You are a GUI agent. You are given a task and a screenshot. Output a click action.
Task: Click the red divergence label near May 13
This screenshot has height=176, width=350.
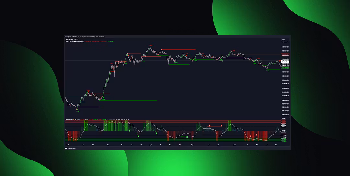209,125
